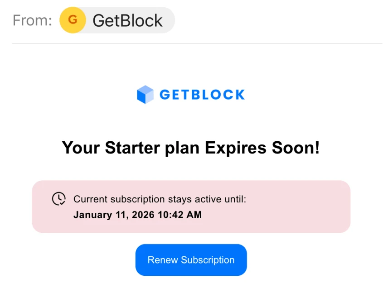
Task: Click the bold 10:42 AM timestamp
Action: point(184,215)
